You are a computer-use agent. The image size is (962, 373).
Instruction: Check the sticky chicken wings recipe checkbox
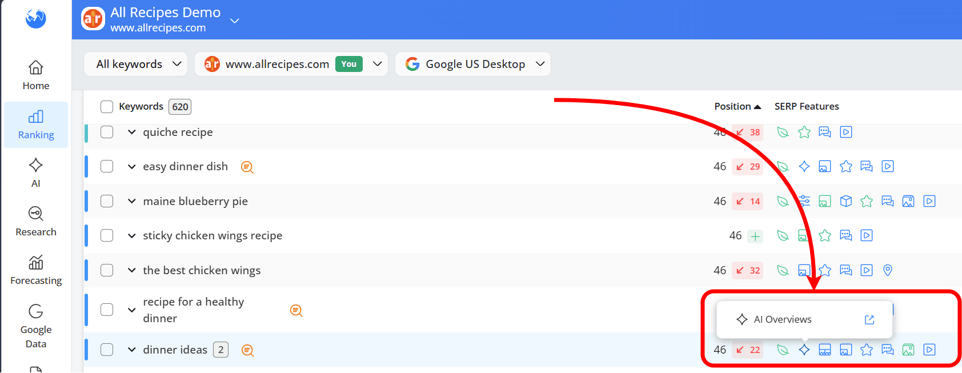click(107, 235)
